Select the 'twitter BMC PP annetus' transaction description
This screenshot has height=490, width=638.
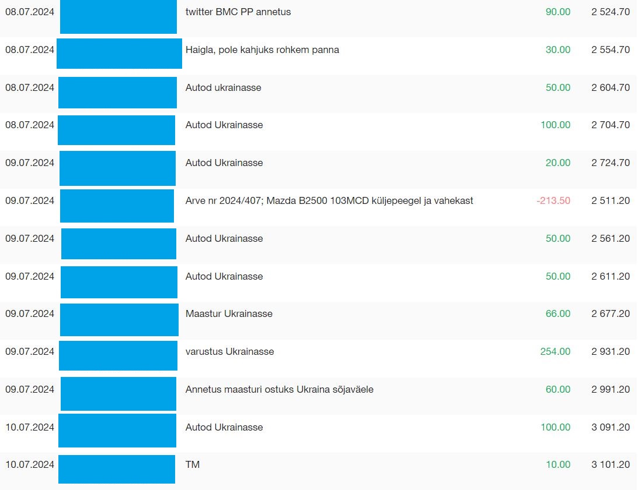pos(238,12)
